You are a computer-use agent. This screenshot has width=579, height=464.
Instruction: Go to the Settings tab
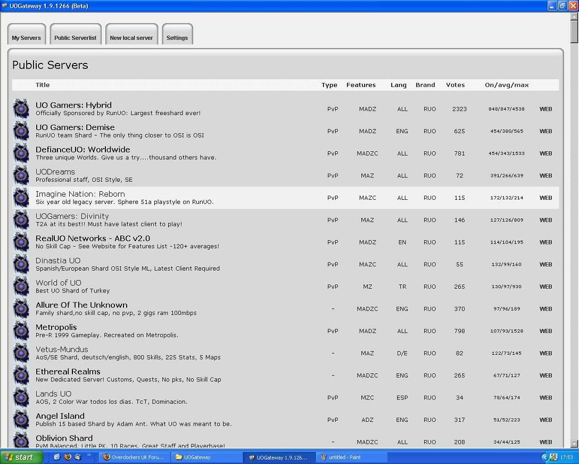(x=177, y=34)
